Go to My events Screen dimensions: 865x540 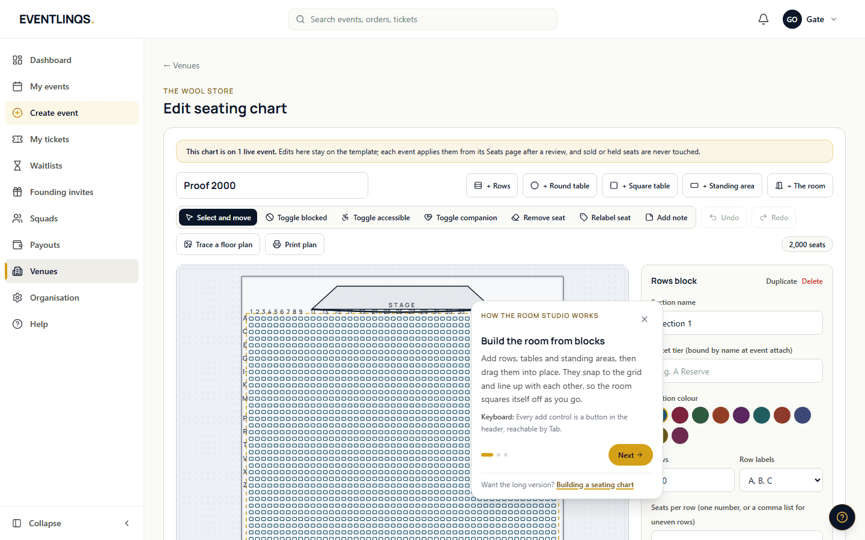pyautogui.click(x=71, y=86)
